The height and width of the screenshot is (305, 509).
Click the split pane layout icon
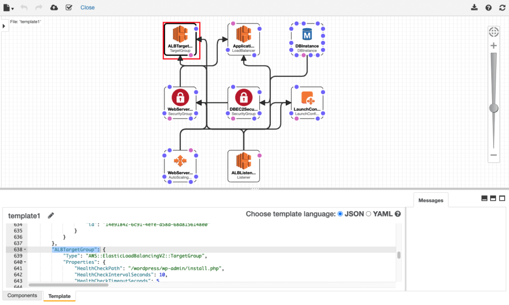[493, 198]
